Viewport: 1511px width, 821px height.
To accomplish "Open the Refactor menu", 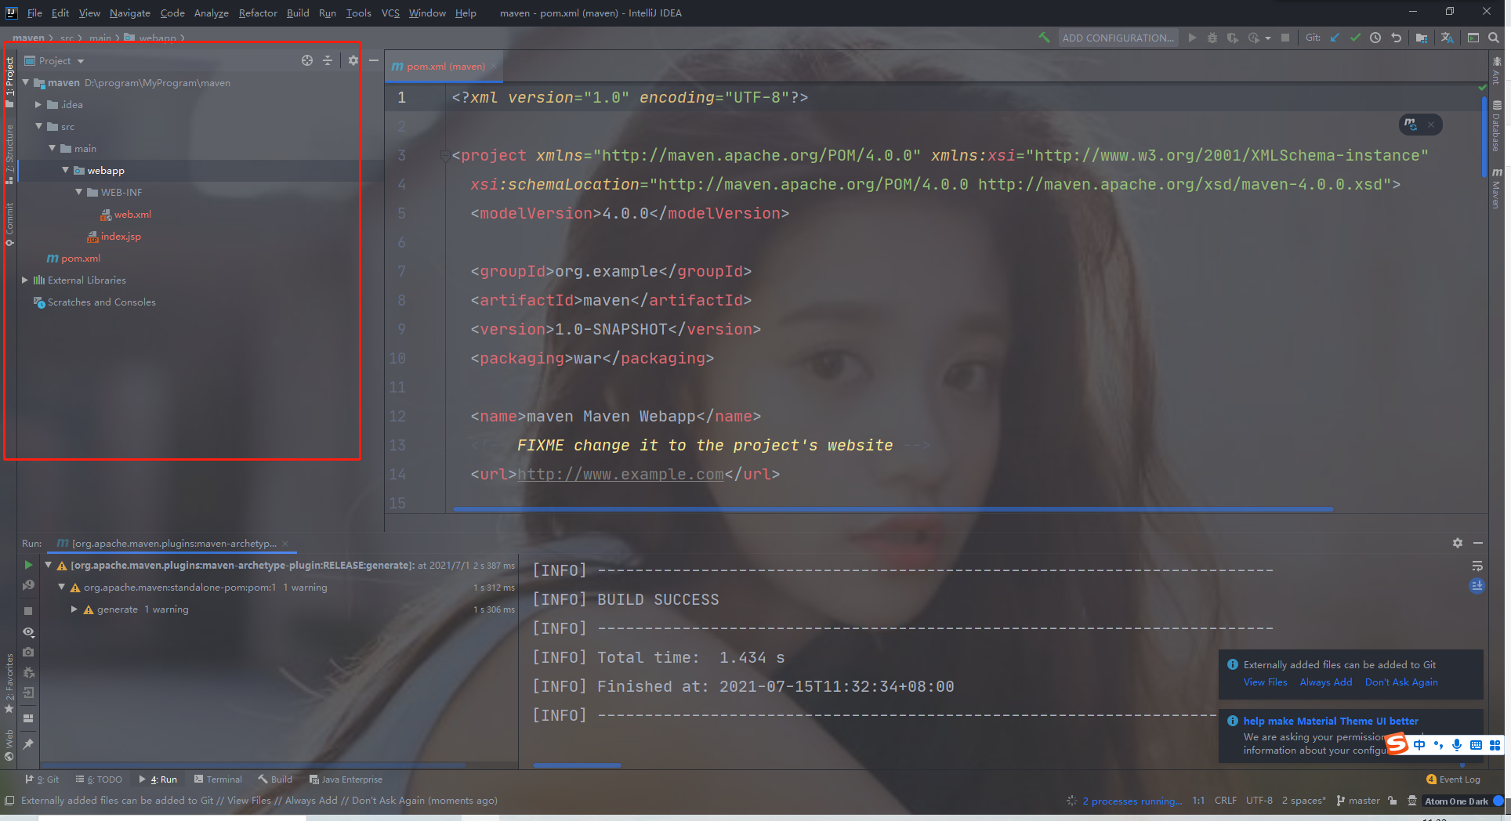I will 258,13.
